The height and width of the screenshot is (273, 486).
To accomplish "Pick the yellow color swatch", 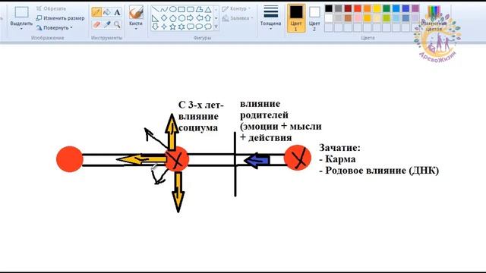I will coord(377,8).
